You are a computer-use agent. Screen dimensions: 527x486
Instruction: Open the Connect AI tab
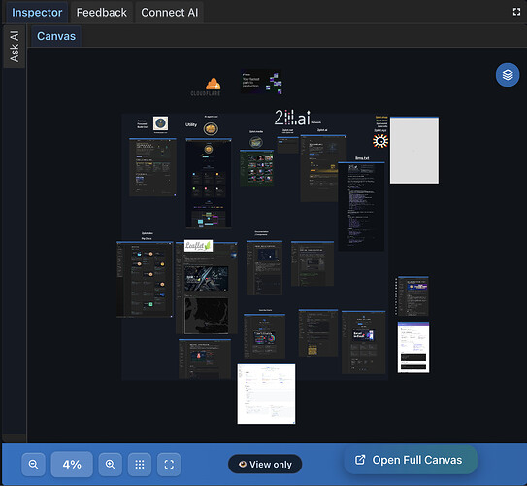coord(170,13)
